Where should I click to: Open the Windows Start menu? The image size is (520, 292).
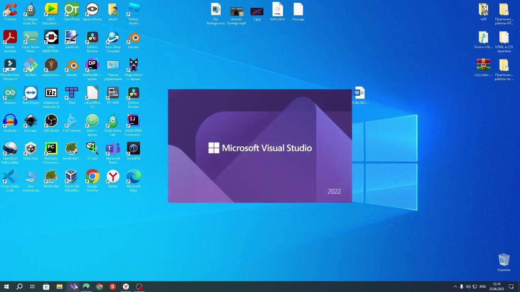[x=6, y=287]
